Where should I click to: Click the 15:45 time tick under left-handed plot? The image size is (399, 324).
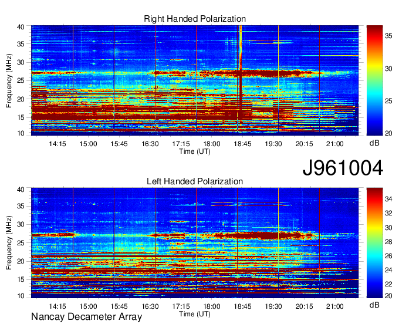pos(119,306)
